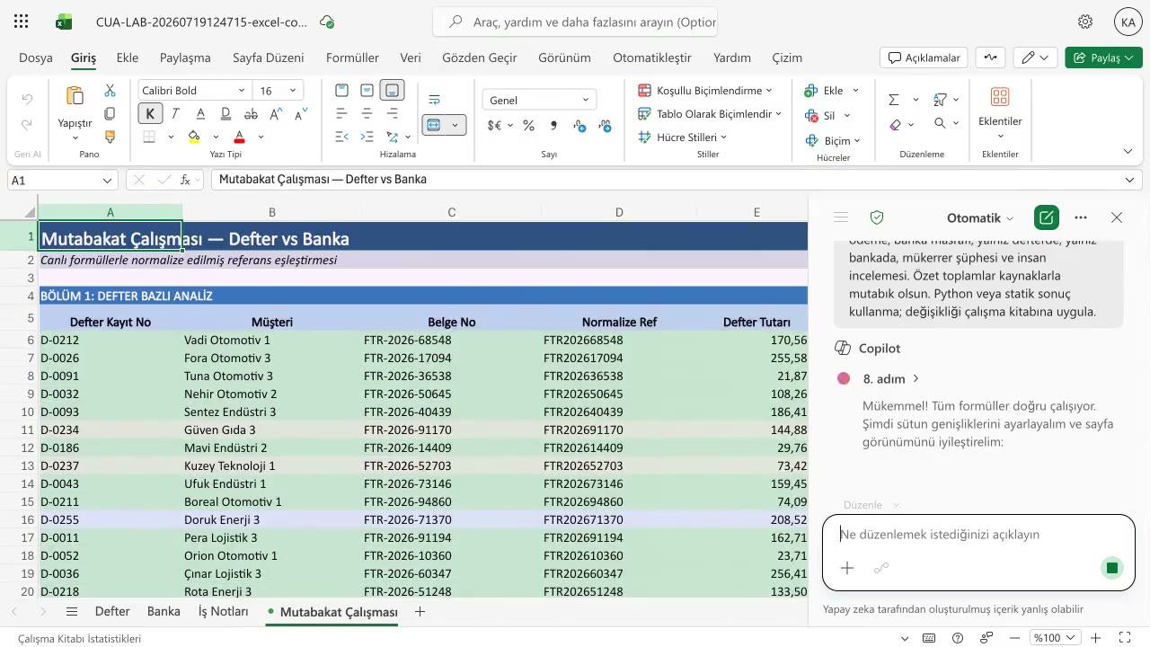Toggle the bottom align button
Screen dimensions: 1150x647
392,91
